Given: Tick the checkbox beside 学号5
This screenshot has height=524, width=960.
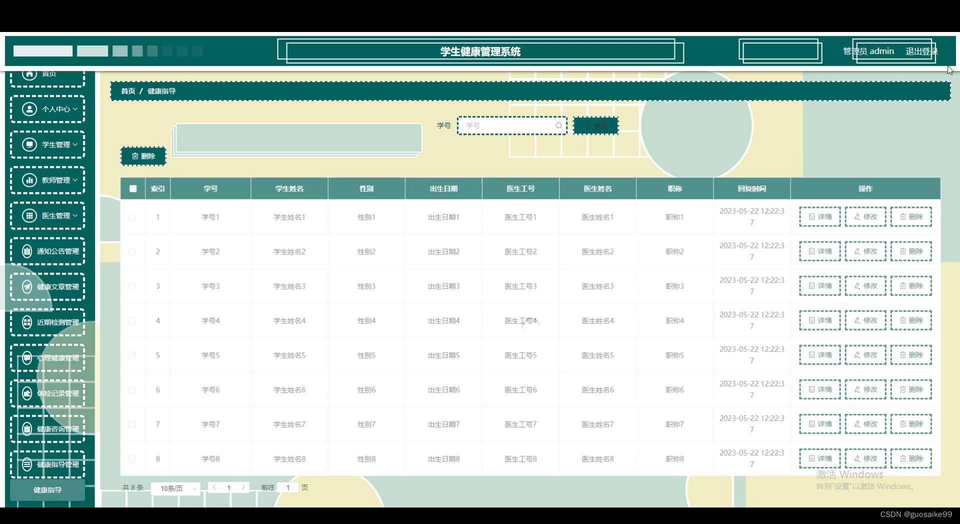Looking at the screenshot, I should point(132,355).
